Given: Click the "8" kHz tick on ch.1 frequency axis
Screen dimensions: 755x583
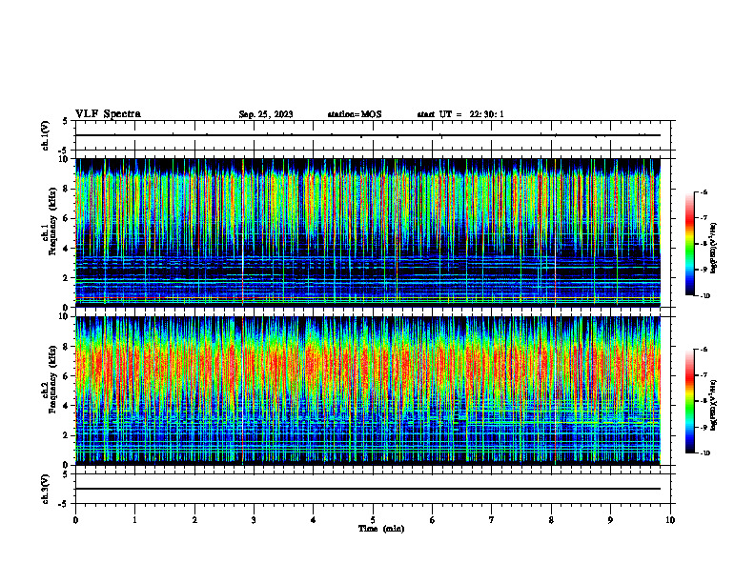Looking at the screenshot, I should pyautogui.click(x=67, y=189).
